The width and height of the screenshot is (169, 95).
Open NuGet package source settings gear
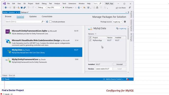point(125,22)
